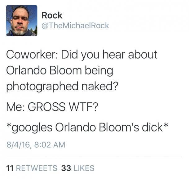Click the words "Did you hear about"

[109, 55]
